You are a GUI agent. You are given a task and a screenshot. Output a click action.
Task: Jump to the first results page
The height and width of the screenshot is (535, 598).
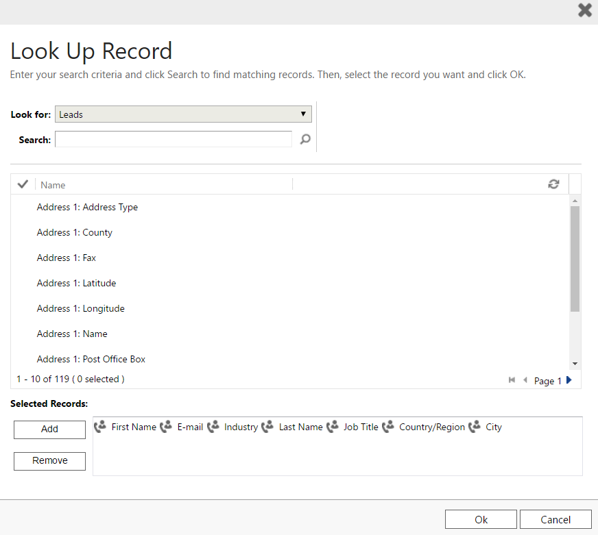tap(512, 380)
